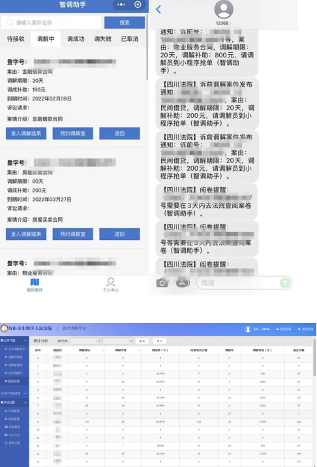Screen dimensions: 317x467
Task: Click the admin user avatar icon
Action: click(x=248, y=329)
